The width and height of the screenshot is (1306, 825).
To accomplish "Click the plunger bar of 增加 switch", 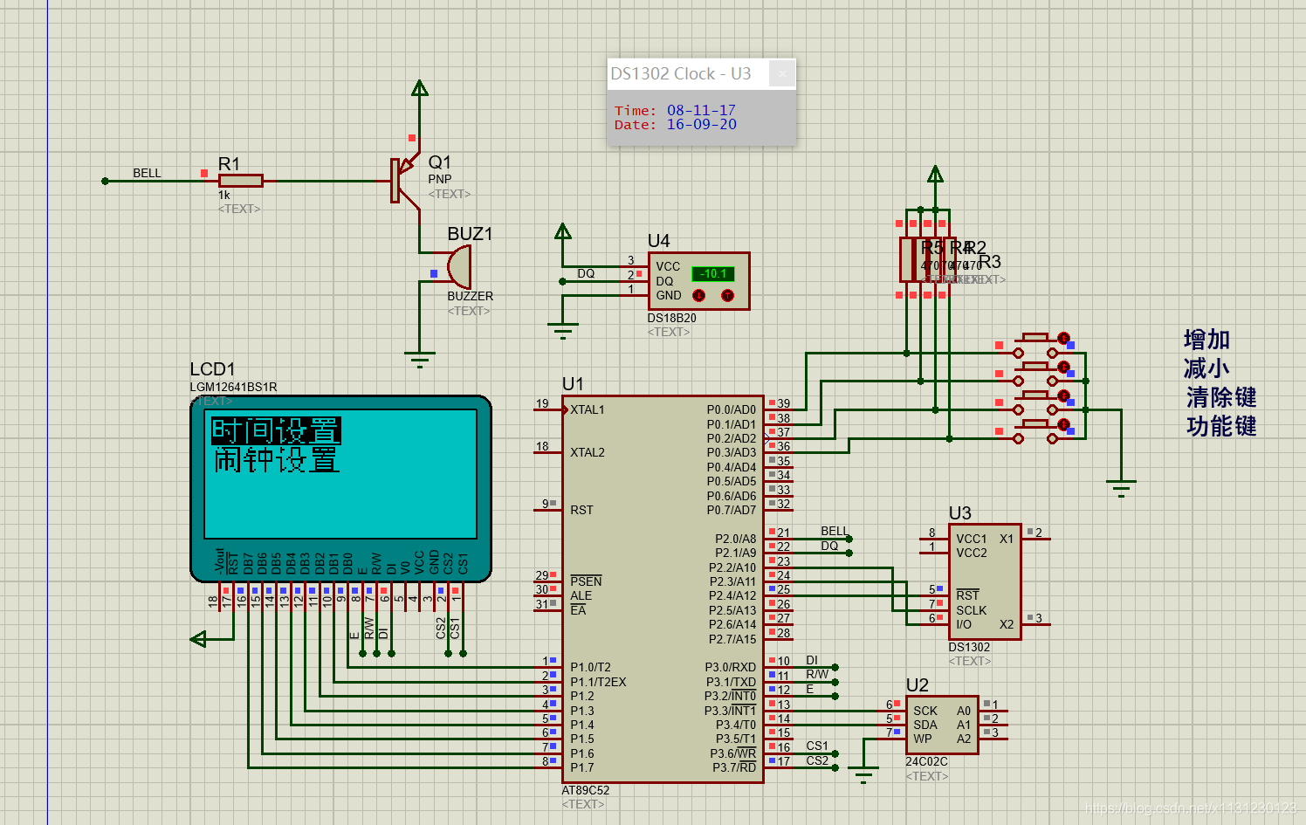I will pos(1035,337).
